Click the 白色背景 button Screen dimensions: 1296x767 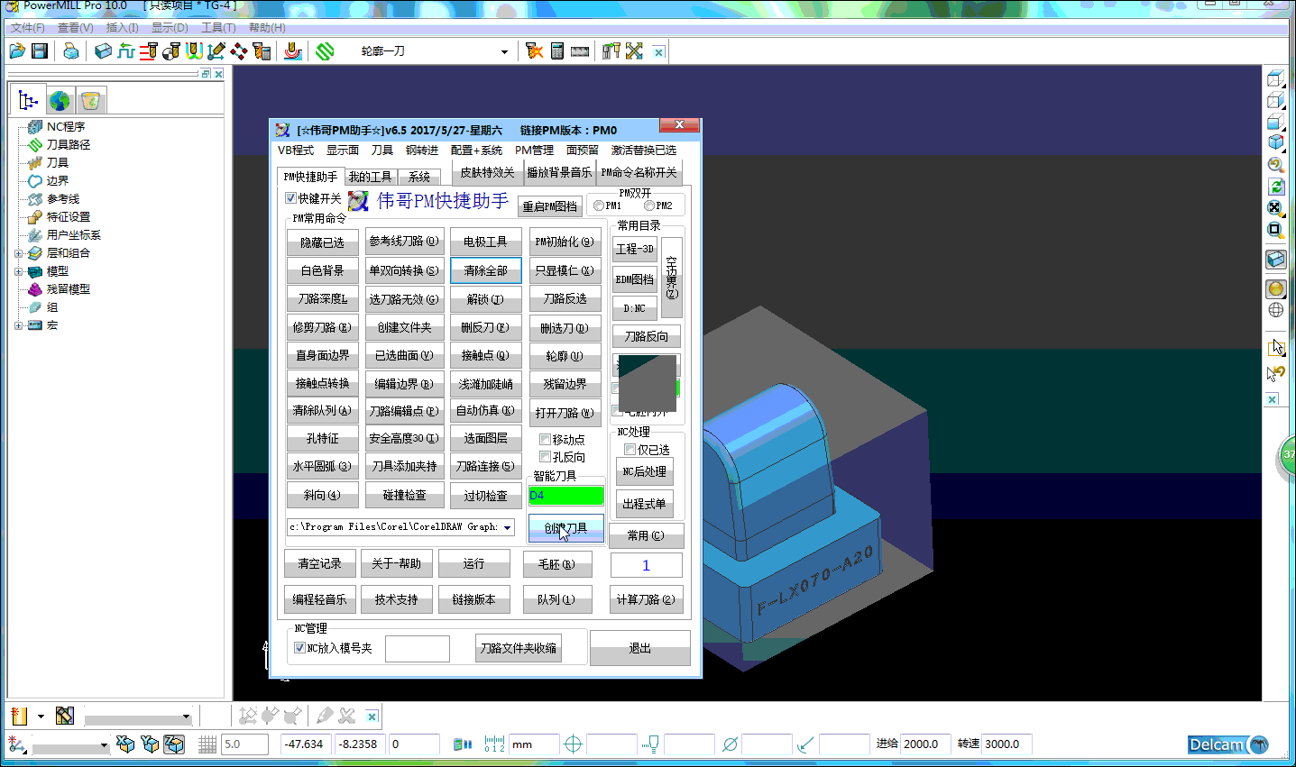323,270
